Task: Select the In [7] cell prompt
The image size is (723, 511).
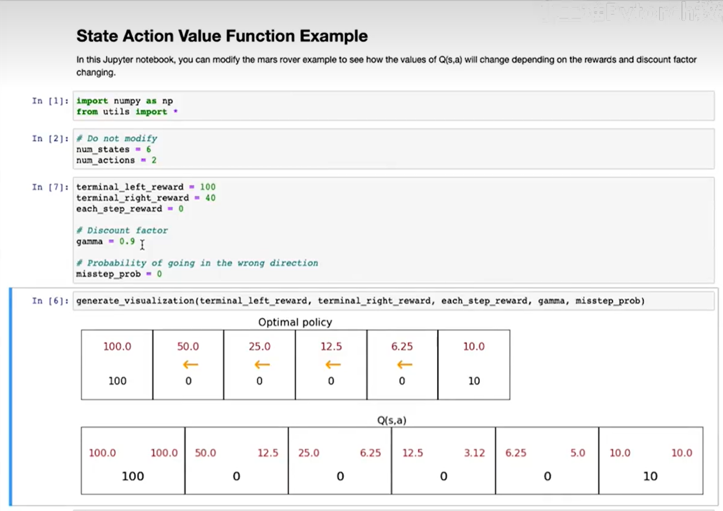Action: tap(50, 187)
